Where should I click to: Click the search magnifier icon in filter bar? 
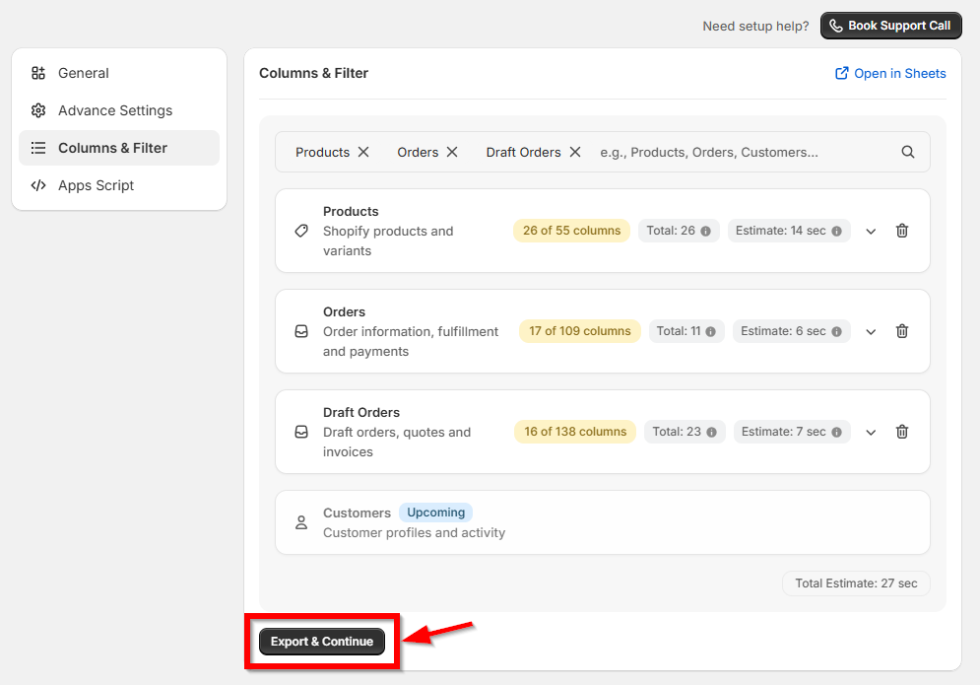(x=907, y=152)
